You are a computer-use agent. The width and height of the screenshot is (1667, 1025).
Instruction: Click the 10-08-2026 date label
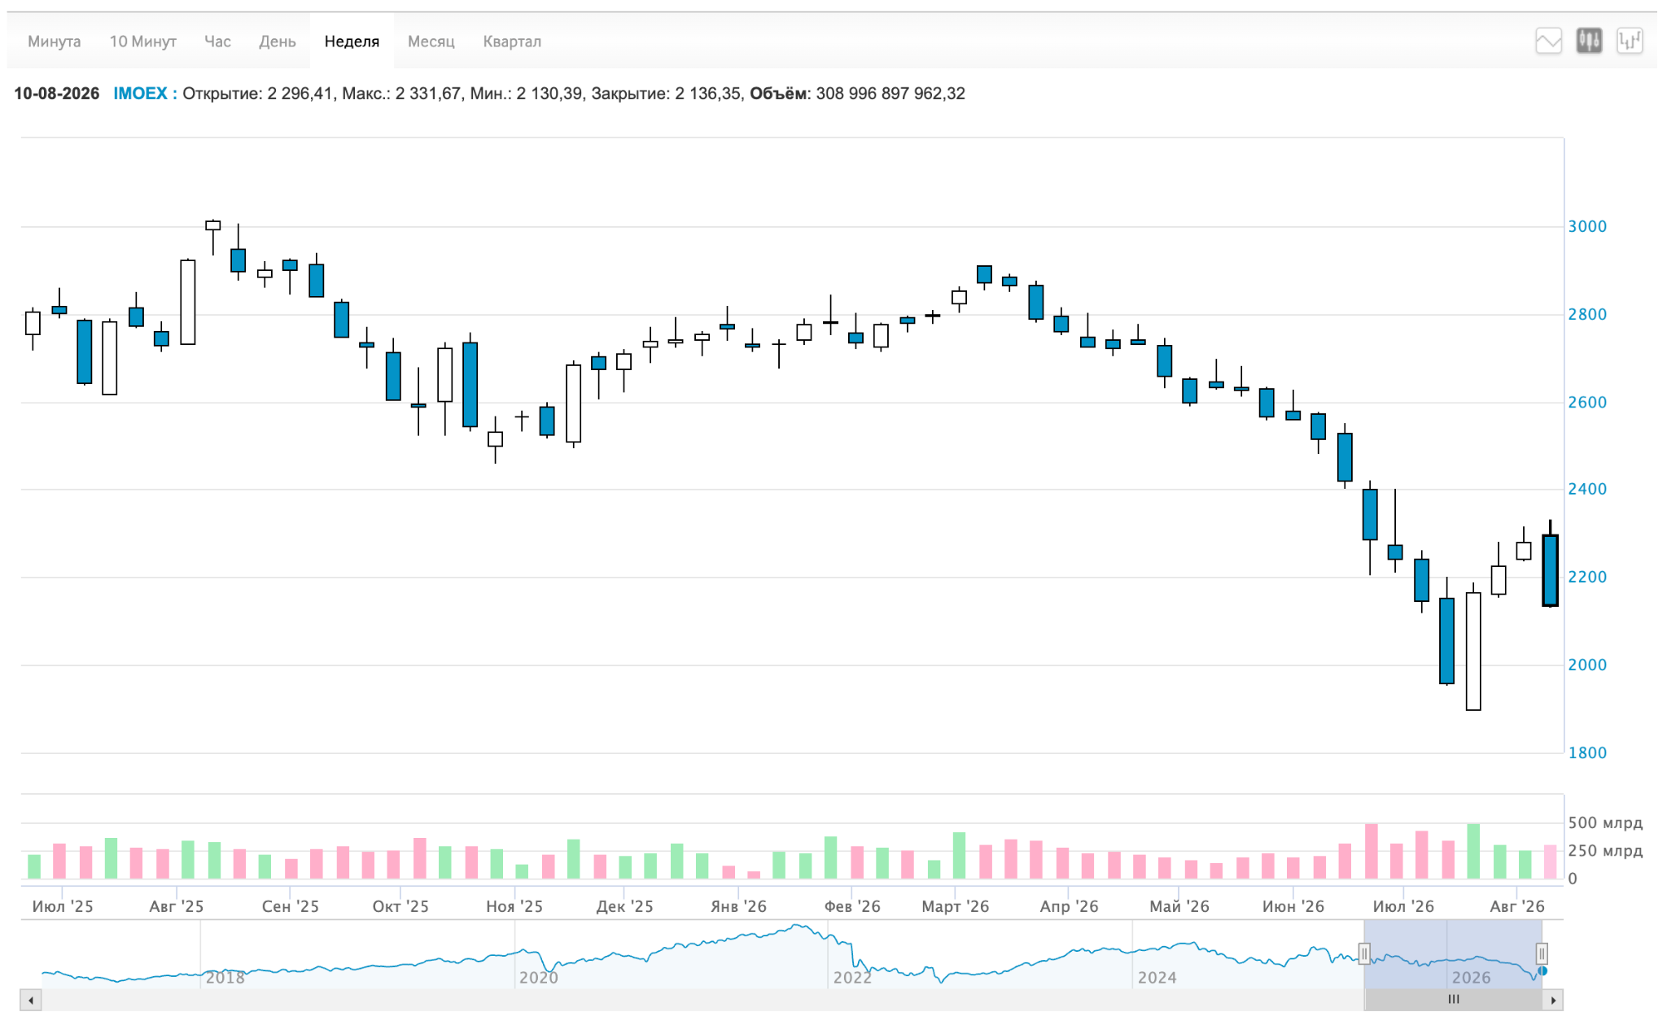[x=57, y=94]
